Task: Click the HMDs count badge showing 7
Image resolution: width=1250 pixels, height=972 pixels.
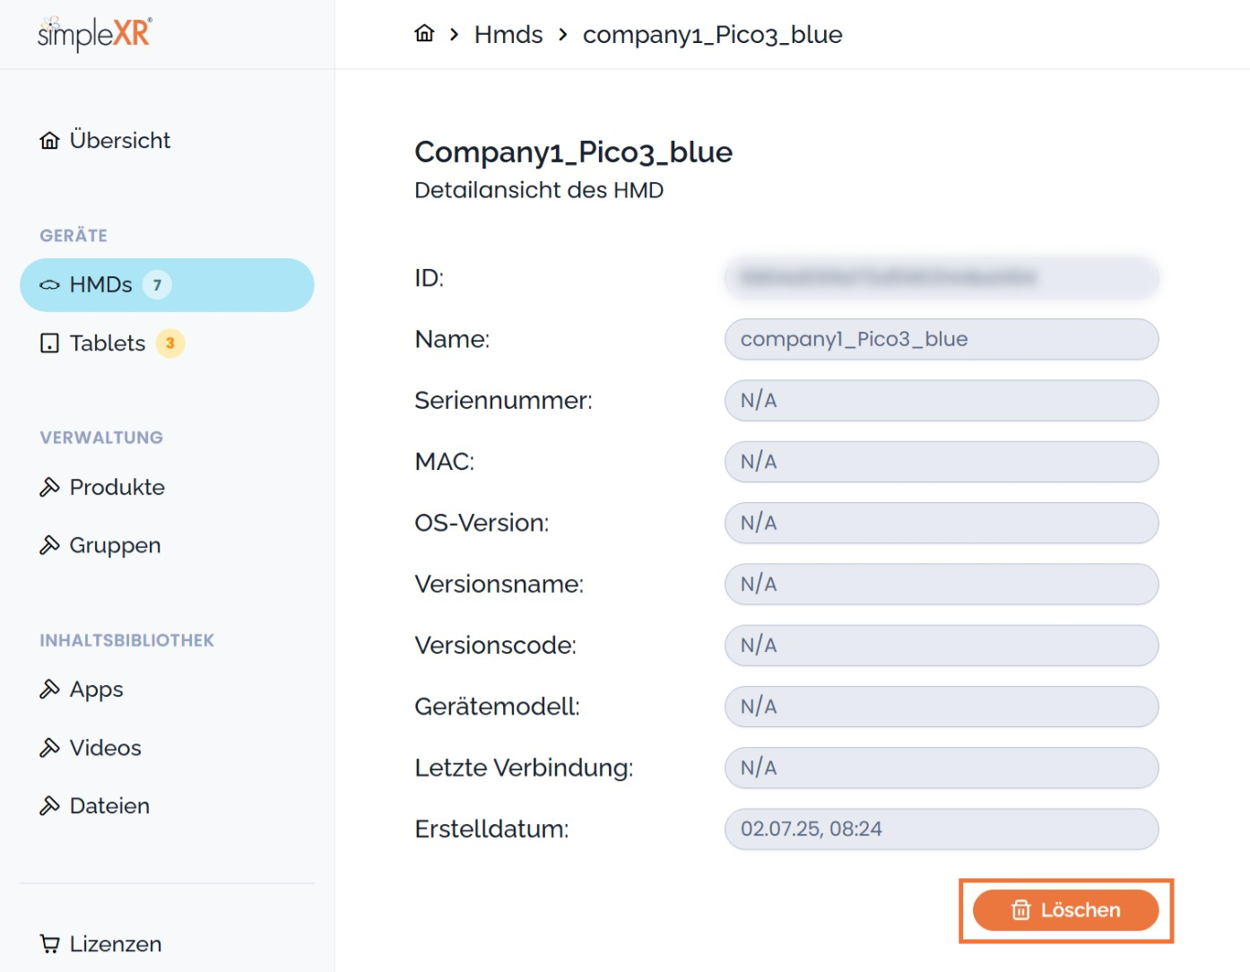Action: point(157,285)
